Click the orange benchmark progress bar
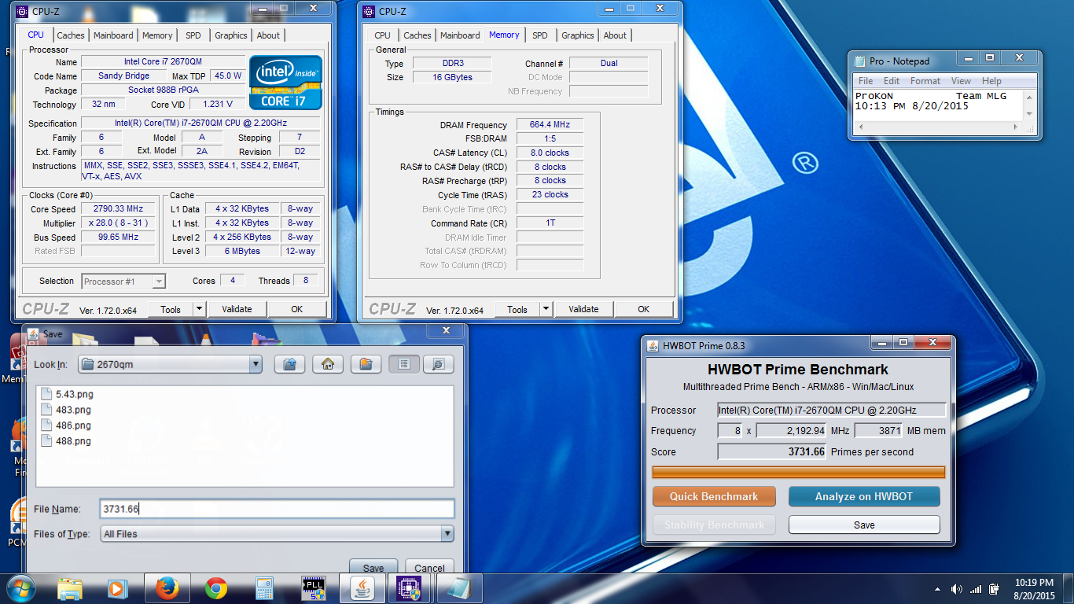This screenshot has width=1074, height=604. coord(799,472)
